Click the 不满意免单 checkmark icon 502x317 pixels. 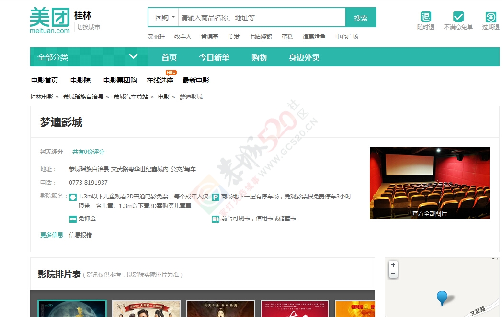coord(458,17)
